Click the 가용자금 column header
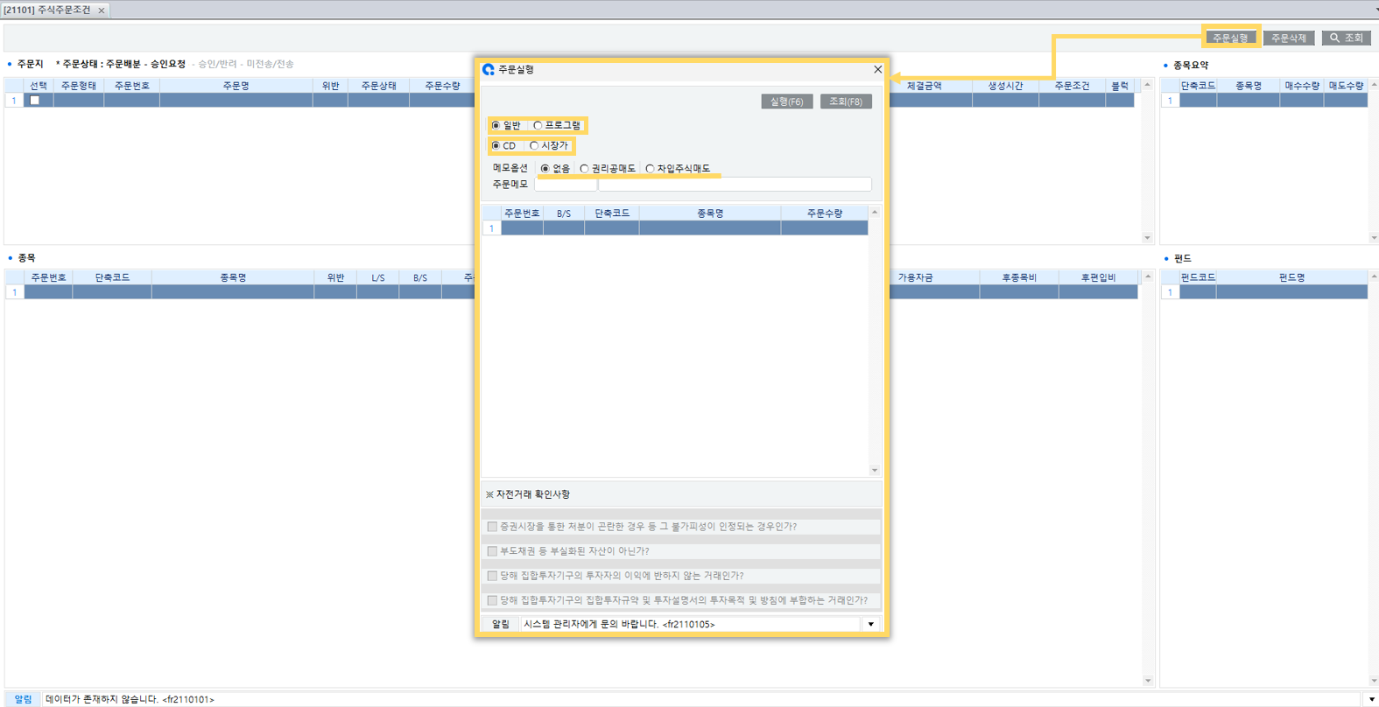The width and height of the screenshot is (1379, 707). (x=916, y=277)
